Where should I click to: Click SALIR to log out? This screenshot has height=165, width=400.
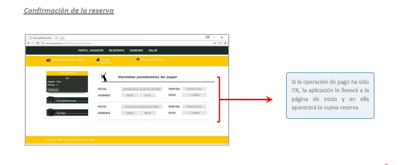(153, 51)
